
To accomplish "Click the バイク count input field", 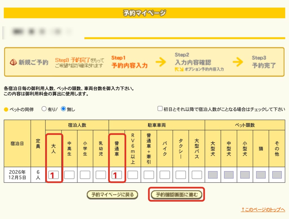I will [x=165, y=175].
